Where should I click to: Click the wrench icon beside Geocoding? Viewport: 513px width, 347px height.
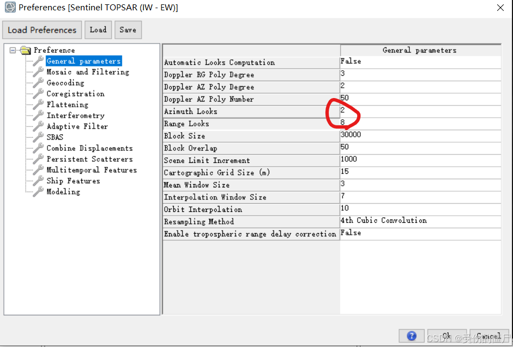click(38, 82)
